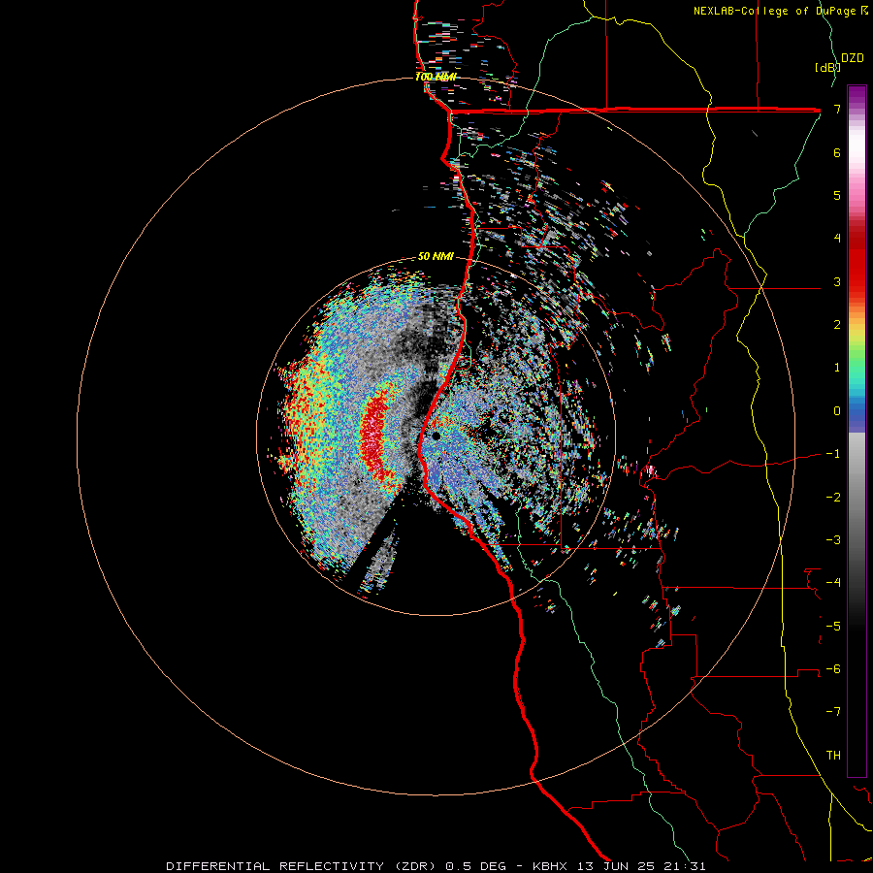
Task: Click the -2 value on the color scale
Action: [833, 498]
